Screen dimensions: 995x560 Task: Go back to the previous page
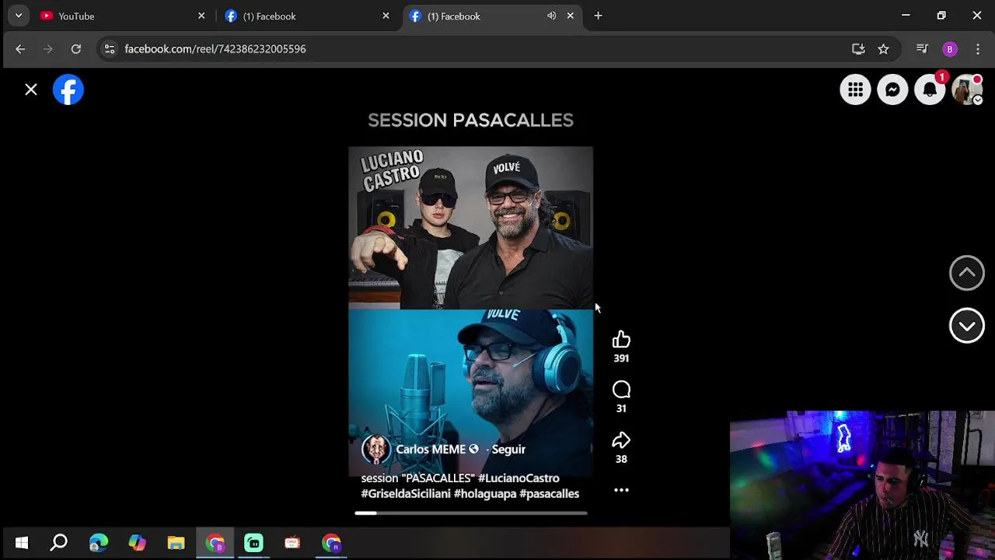pos(20,49)
